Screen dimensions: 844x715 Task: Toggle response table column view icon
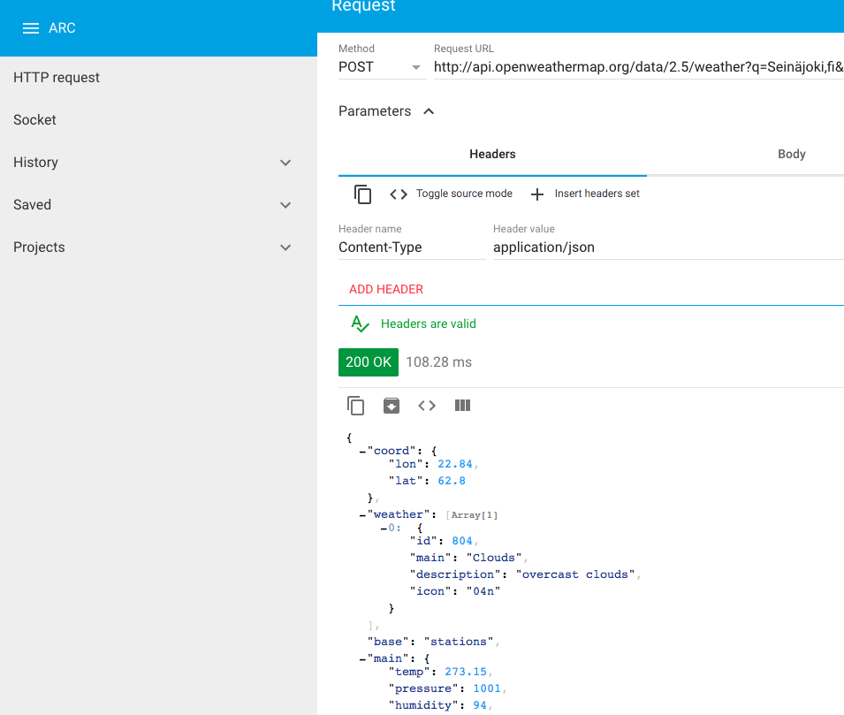(462, 406)
